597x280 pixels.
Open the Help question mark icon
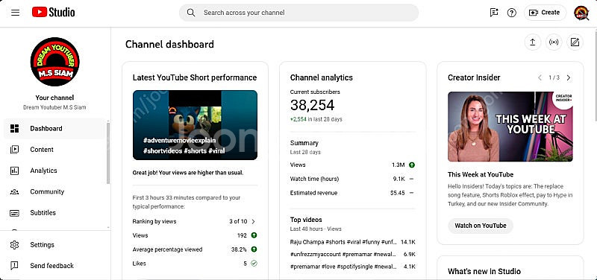(512, 13)
